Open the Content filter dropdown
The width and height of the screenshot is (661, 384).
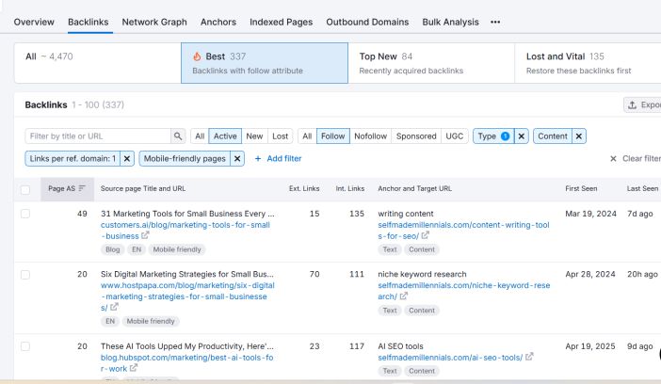tap(553, 136)
